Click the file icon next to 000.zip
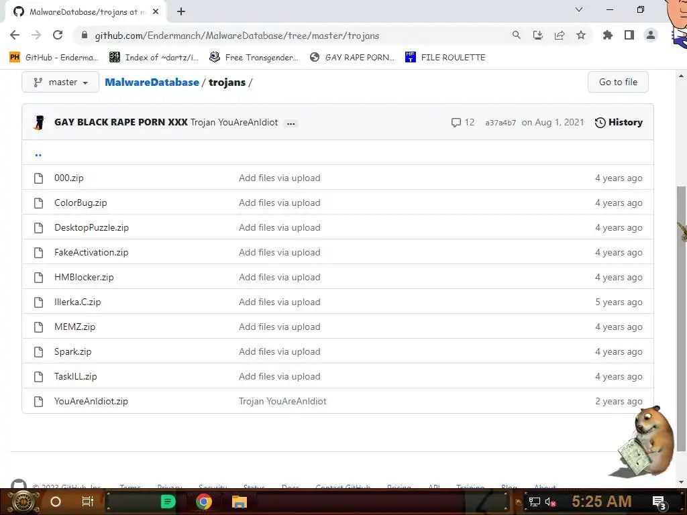The width and height of the screenshot is (687, 515). [38, 178]
